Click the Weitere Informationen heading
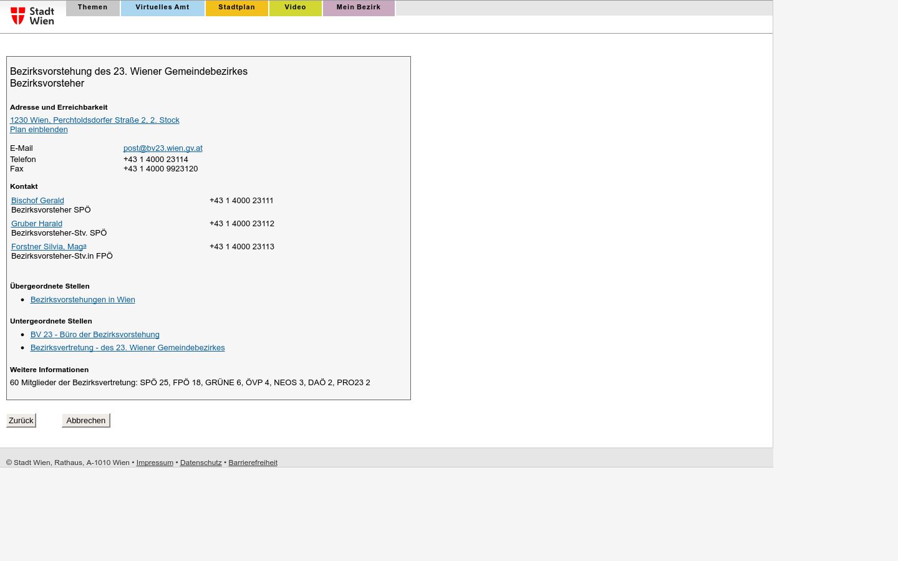This screenshot has height=561, width=898. [49, 370]
